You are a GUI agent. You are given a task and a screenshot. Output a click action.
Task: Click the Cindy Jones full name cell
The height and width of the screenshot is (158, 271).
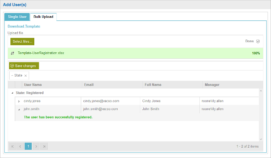click(170, 101)
